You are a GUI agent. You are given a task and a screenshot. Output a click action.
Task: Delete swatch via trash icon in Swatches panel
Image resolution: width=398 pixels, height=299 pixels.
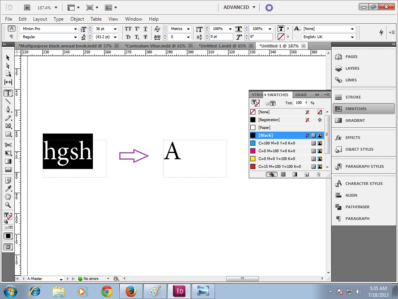pos(318,174)
